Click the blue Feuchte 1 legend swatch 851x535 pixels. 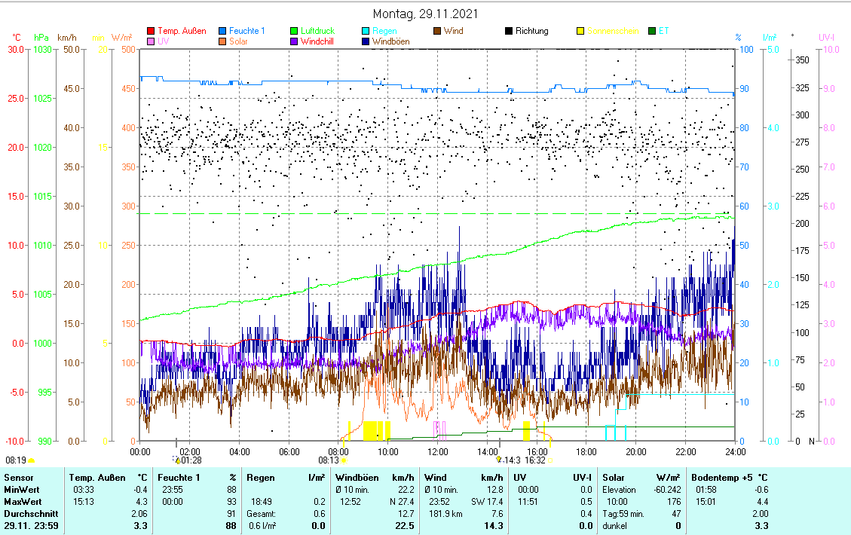tap(222, 31)
